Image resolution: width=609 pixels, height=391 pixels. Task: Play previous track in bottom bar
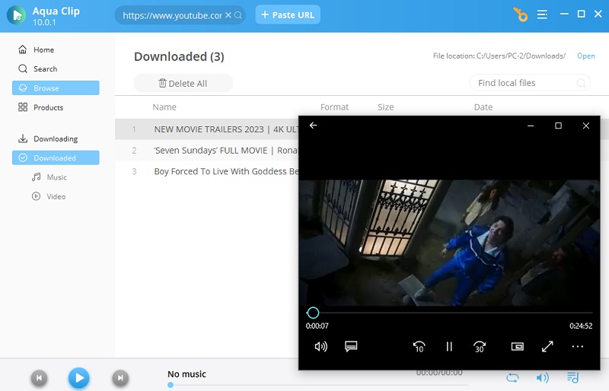[39, 378]
